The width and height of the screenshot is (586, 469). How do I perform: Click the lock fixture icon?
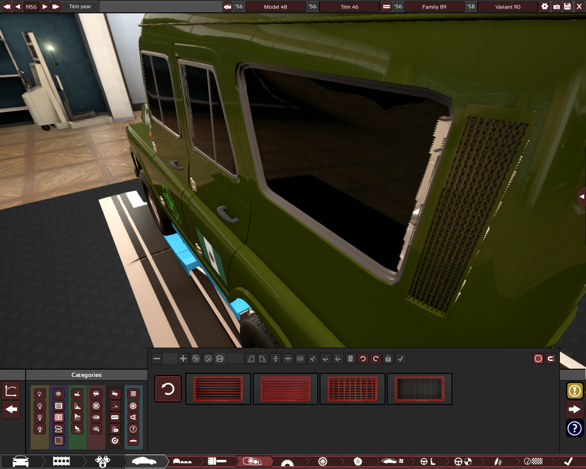[388, 359]
